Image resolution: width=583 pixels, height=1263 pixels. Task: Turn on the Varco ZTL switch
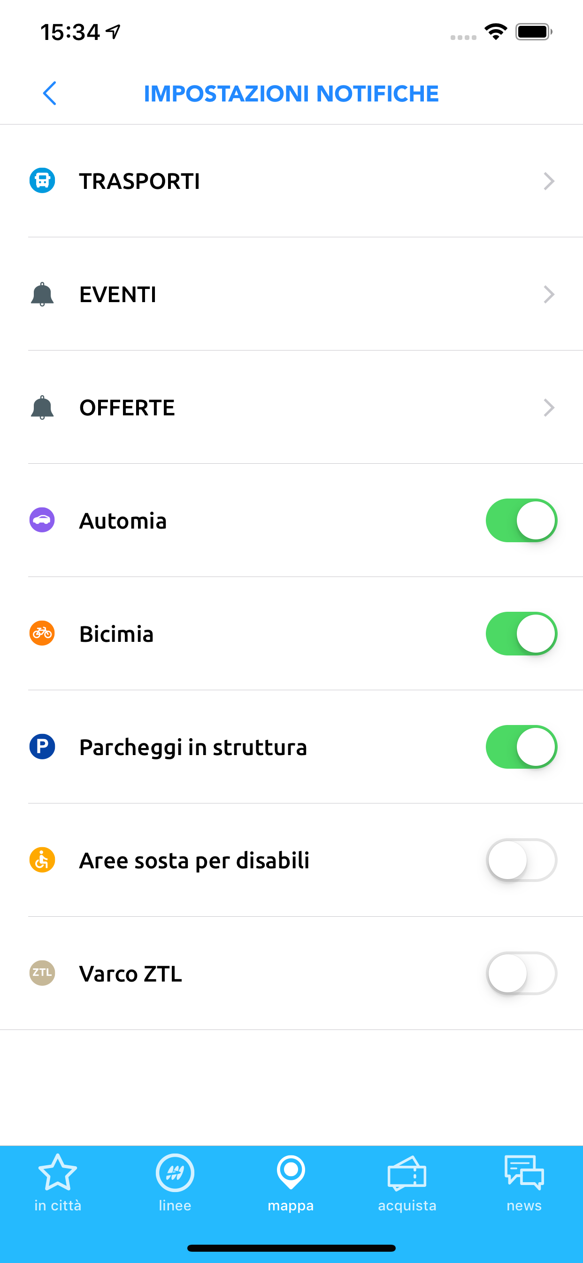point(521,973)
